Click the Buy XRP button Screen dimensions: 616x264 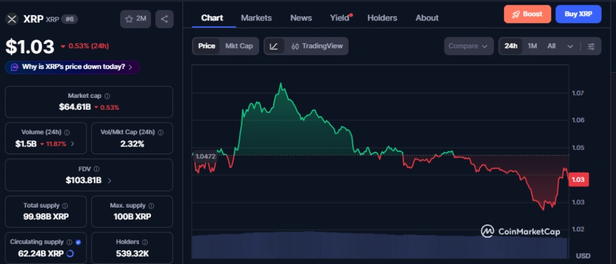[578, 14]
